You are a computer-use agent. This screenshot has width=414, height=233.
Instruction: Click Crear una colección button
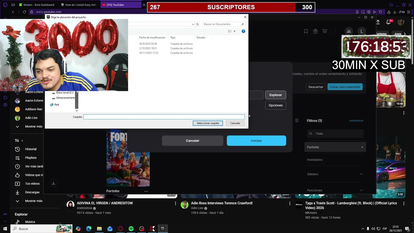point(345,87)
